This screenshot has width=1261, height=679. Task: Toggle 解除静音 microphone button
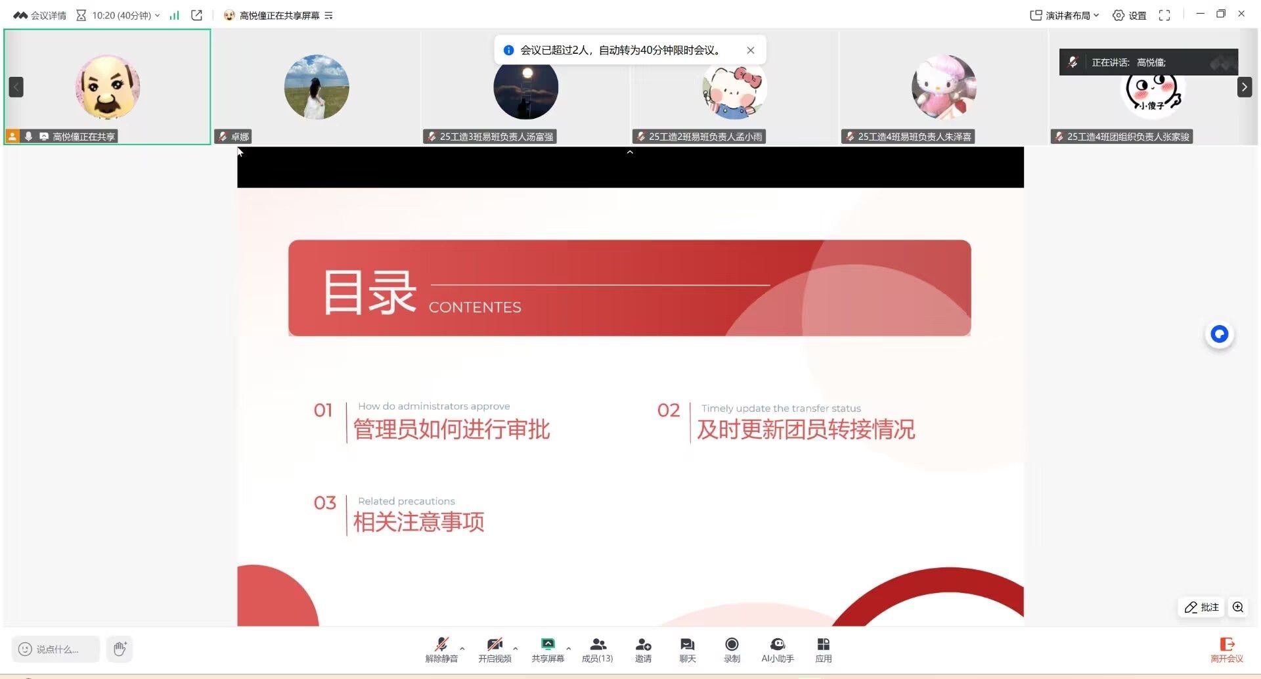(x=441, y=650)
